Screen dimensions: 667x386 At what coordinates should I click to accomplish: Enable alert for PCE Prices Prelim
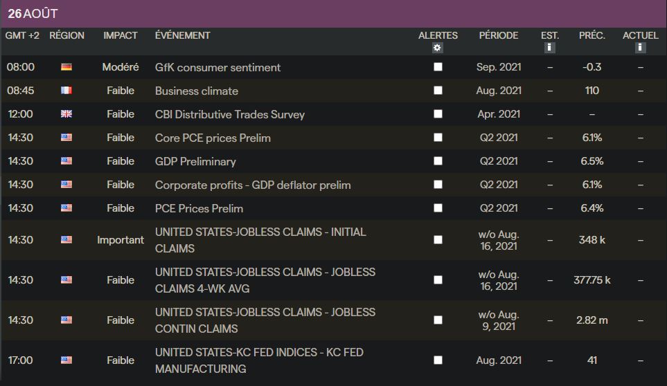[x=438, y=208]
